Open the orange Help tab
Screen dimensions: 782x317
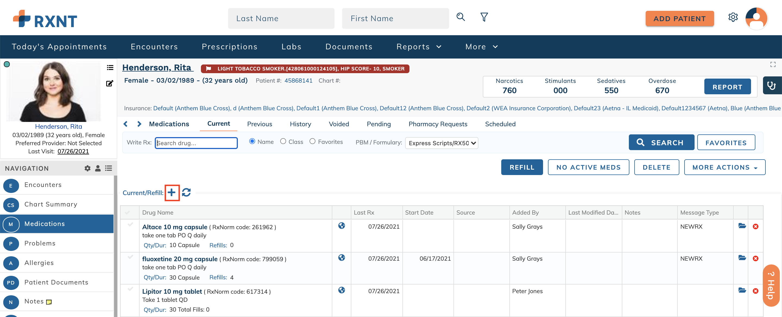771,286
